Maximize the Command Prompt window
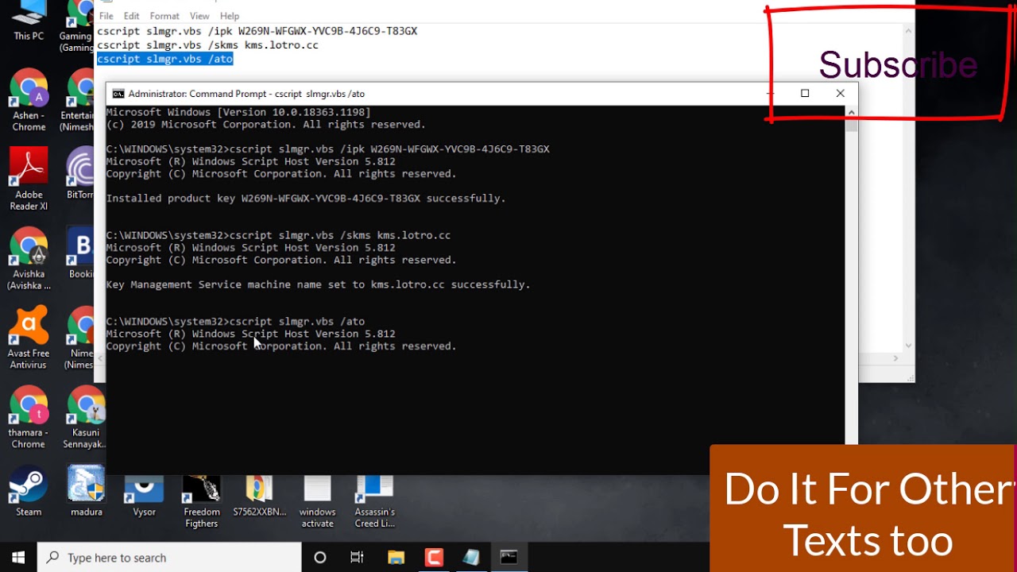Viewport: 1017px width, 572px height. click(805, 93)
